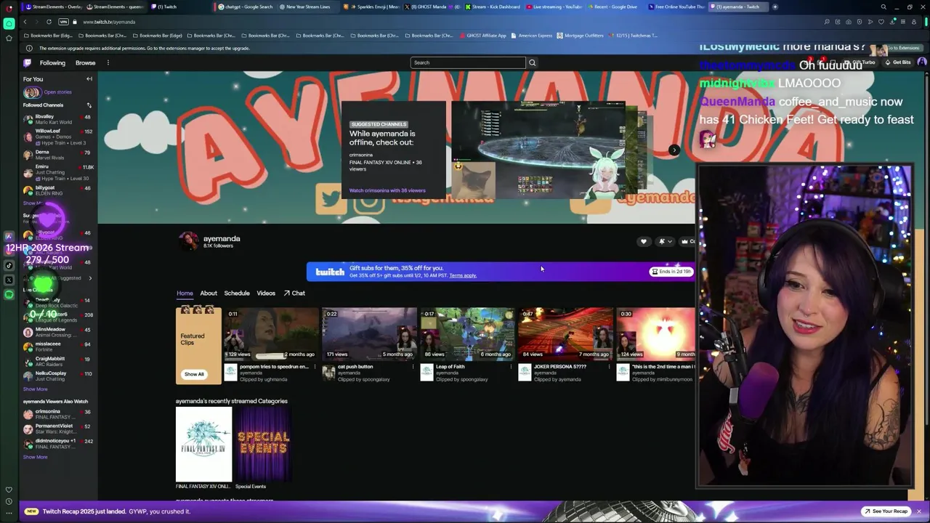
Task: Click the Twitch search magnifier button
Action: click(x=532, y=62)
